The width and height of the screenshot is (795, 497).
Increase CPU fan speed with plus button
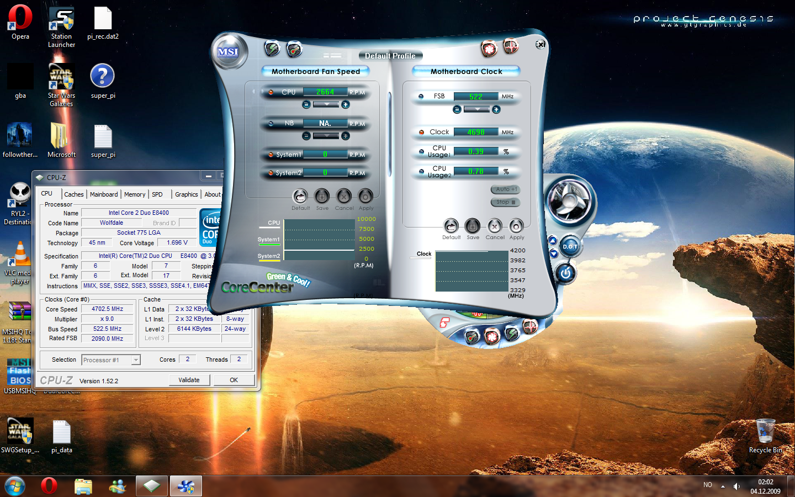(x=345, y=104)
